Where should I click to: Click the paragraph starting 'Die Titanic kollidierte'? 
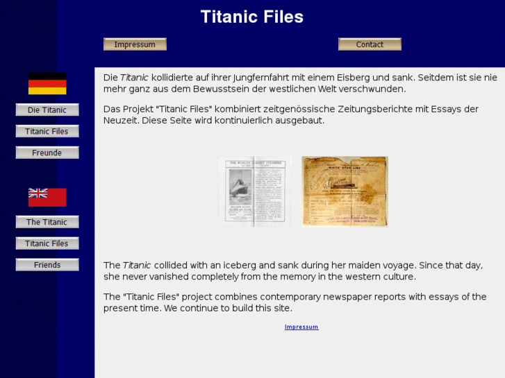click(300, 83)
